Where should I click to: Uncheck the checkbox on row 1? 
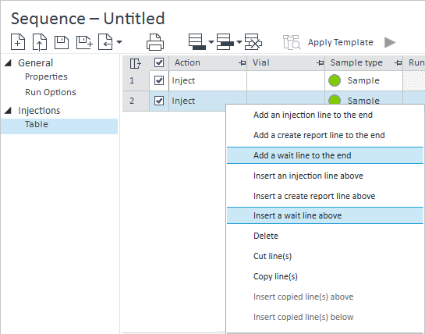click(x=159, y=80)
